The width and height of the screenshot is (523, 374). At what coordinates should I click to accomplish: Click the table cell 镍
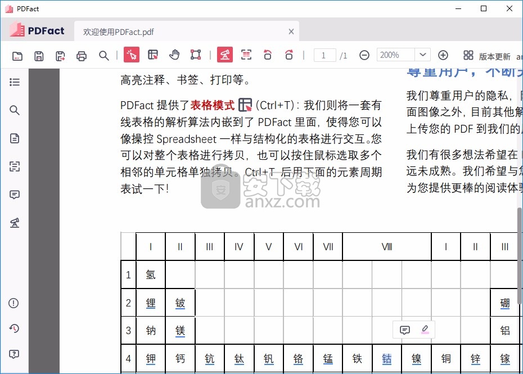416,359
